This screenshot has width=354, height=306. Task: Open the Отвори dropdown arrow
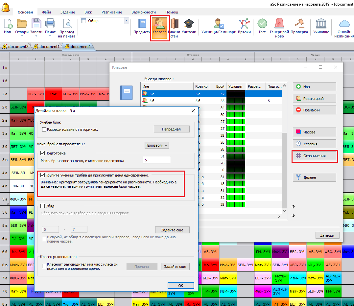[22, 36]
